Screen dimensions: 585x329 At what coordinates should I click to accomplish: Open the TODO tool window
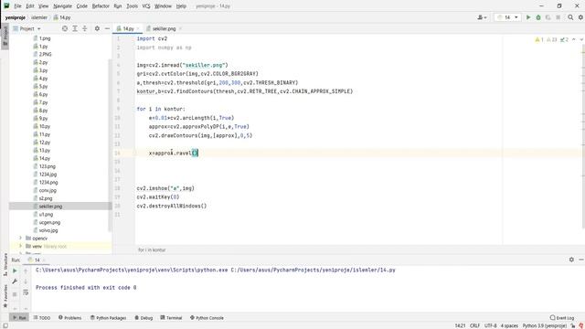coord(42,318)
